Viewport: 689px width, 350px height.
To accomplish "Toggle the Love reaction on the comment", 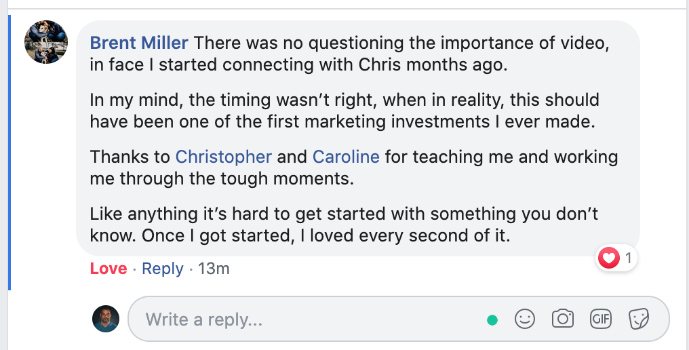I will point(109,269).
